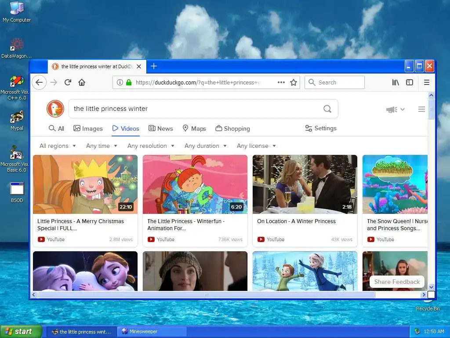This screenshot has height=338, width=450.
Task: Select the Mypal raccoon desktop icon
Action: click(17, 121)
